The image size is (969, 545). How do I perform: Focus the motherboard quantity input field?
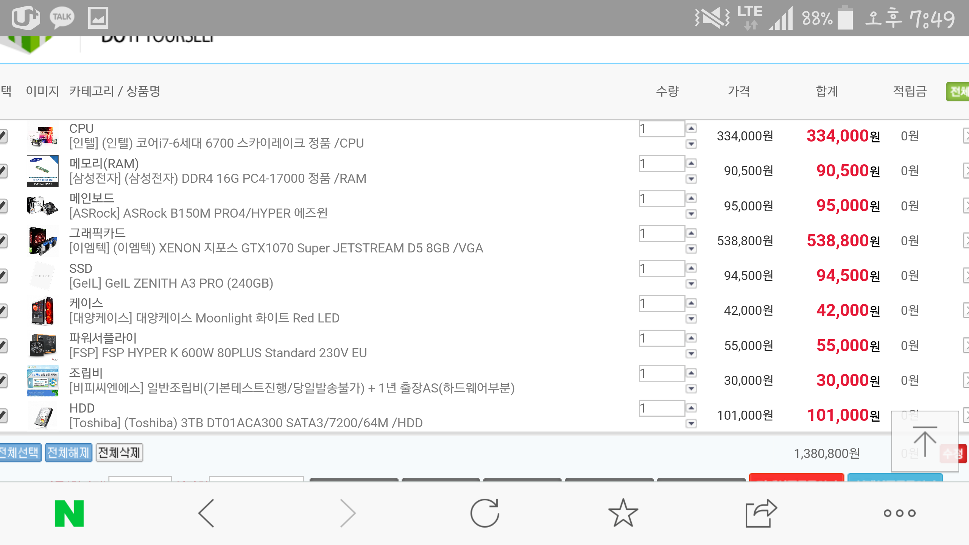click(x=662, y=199)
